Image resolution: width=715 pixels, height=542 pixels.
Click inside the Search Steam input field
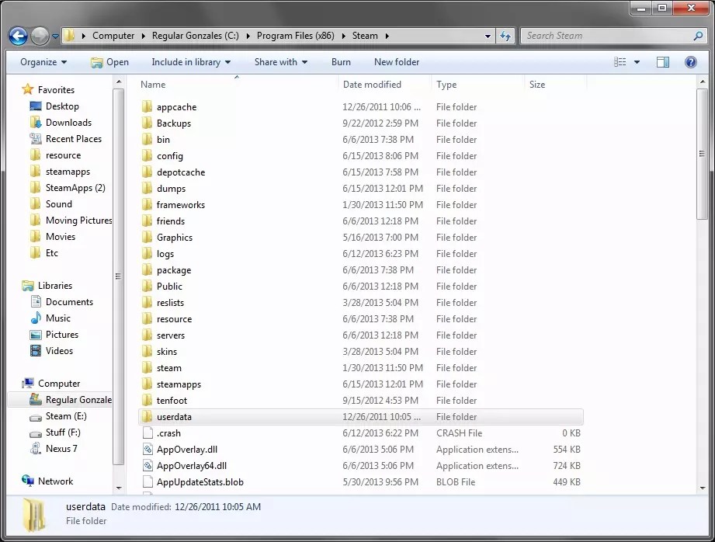pos(590,36)
